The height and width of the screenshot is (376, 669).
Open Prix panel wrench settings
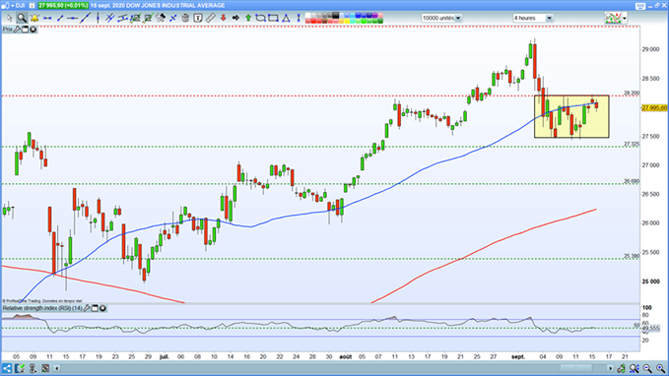pos(17,30)
